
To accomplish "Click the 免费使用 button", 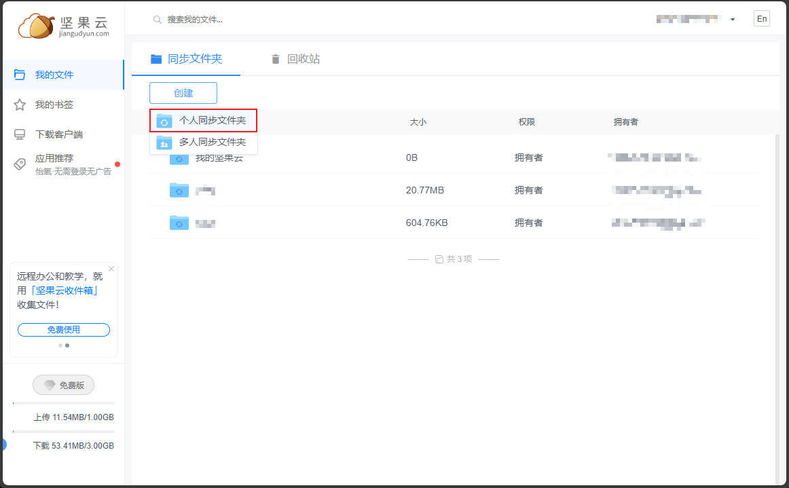I will 63,330.
